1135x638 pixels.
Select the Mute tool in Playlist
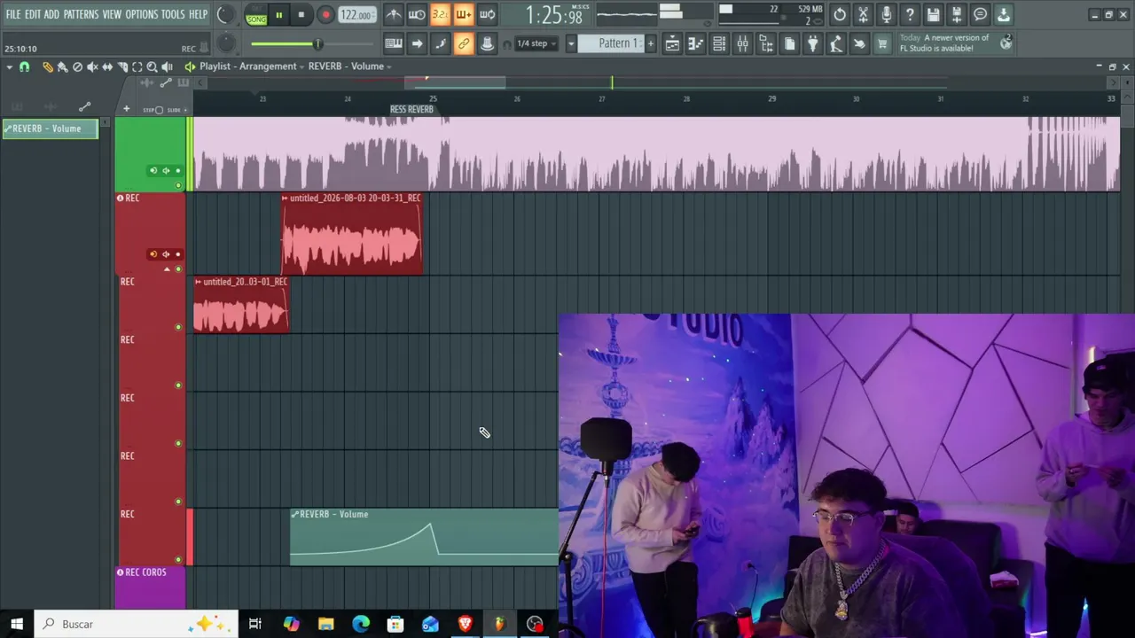(92, 66)
